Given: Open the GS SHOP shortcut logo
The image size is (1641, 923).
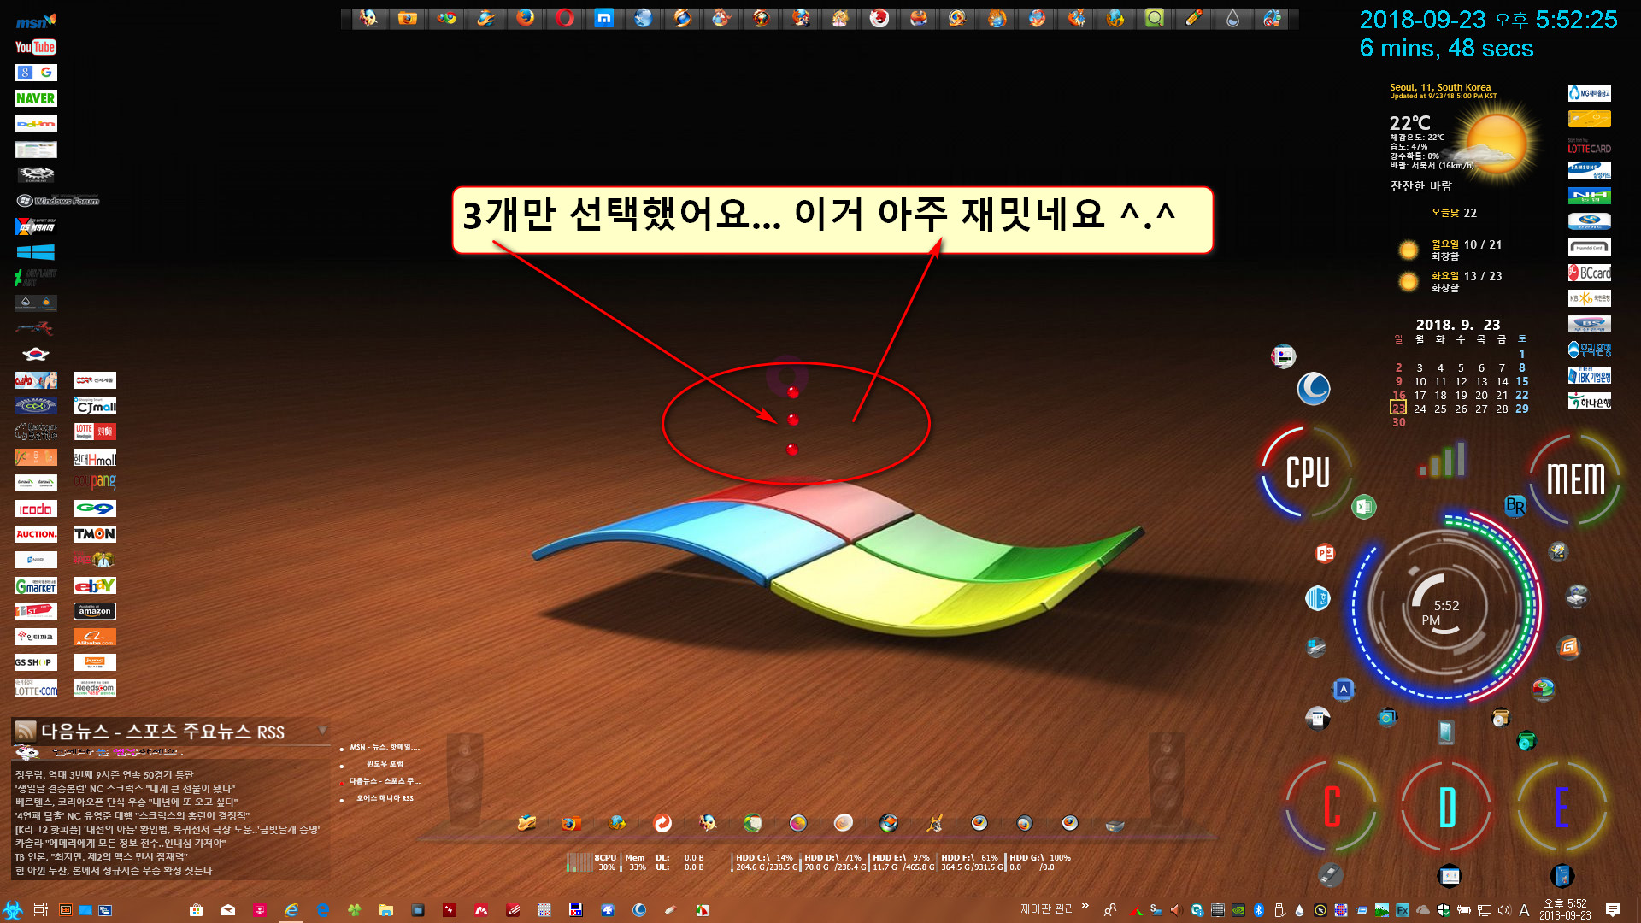Looking at the screenshot, I should (x=35, y=662).
